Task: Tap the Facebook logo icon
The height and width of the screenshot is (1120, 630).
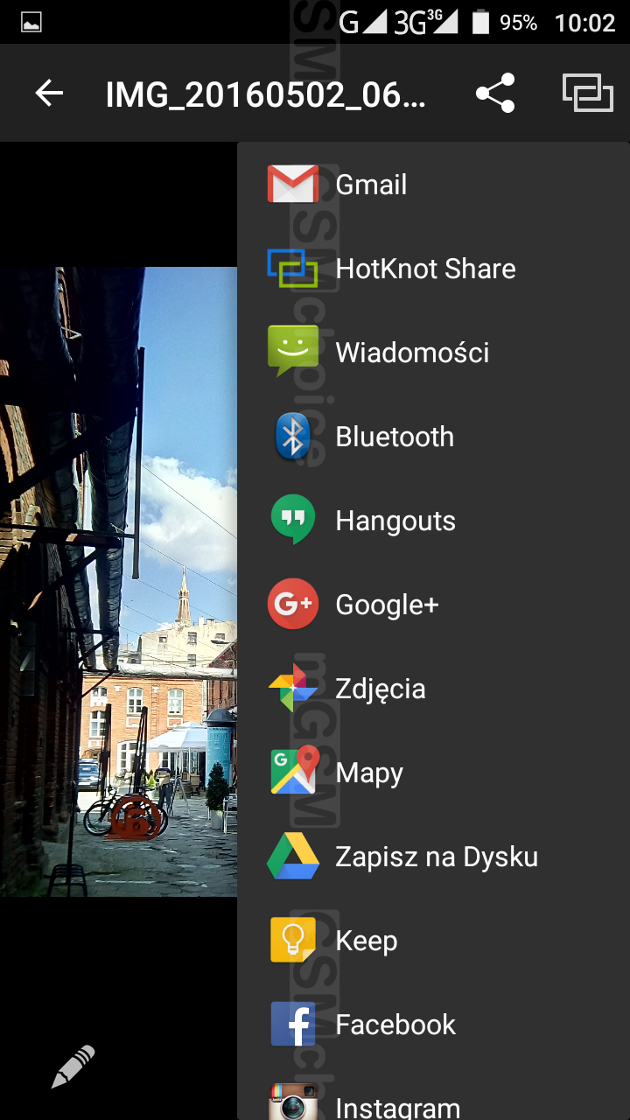Action: point(292,1025)
